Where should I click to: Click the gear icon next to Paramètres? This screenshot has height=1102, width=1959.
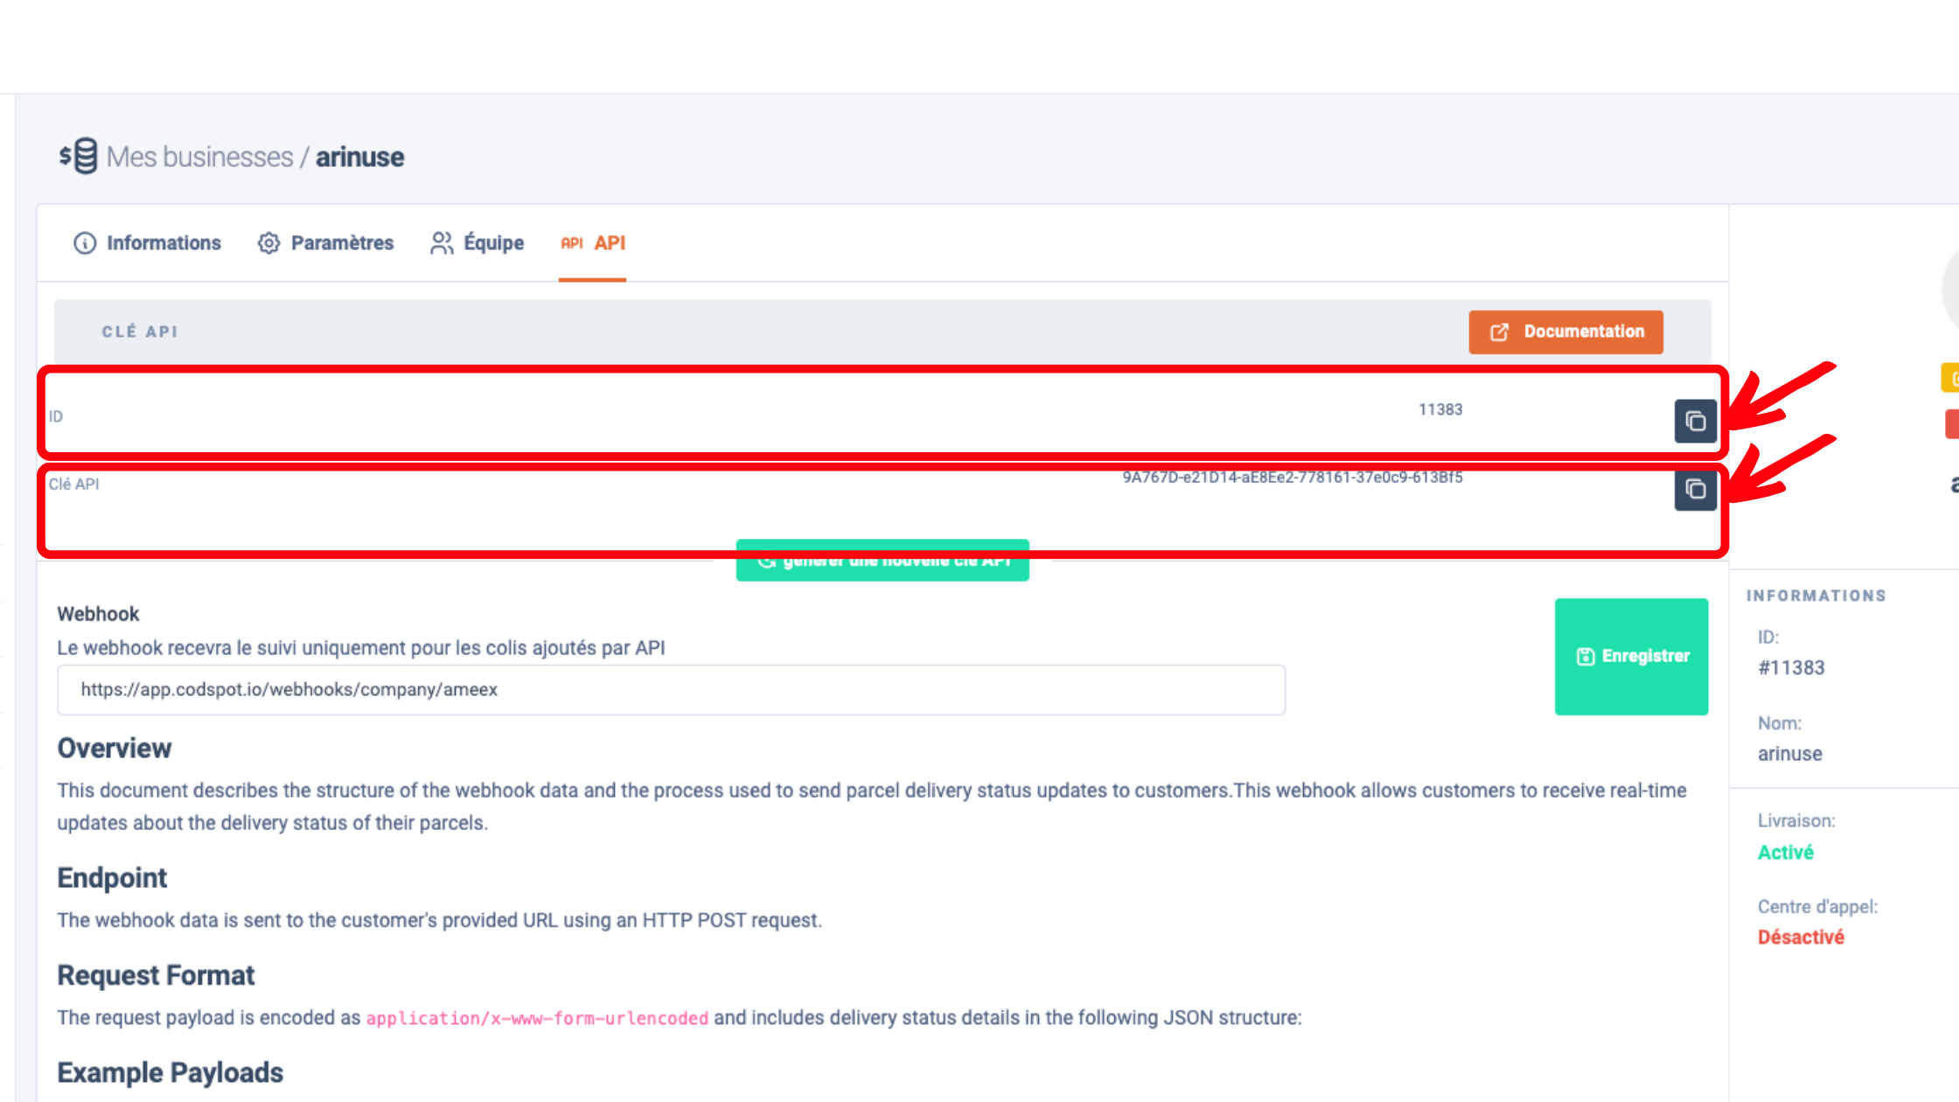click(268, 243)
